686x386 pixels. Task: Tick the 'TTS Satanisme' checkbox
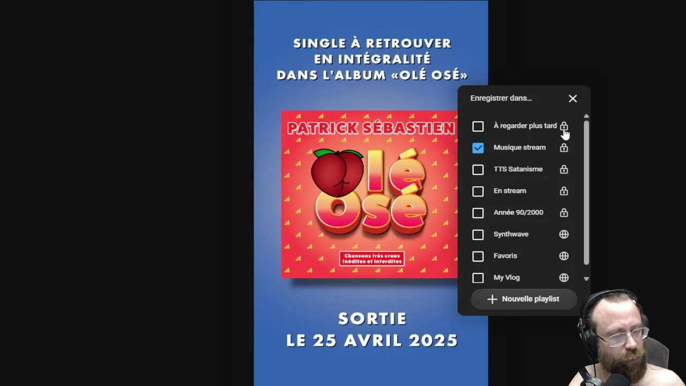point(478,169)
